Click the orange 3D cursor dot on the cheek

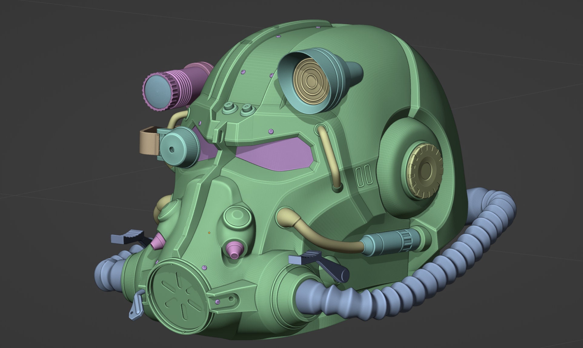click(x=209, y=233)
